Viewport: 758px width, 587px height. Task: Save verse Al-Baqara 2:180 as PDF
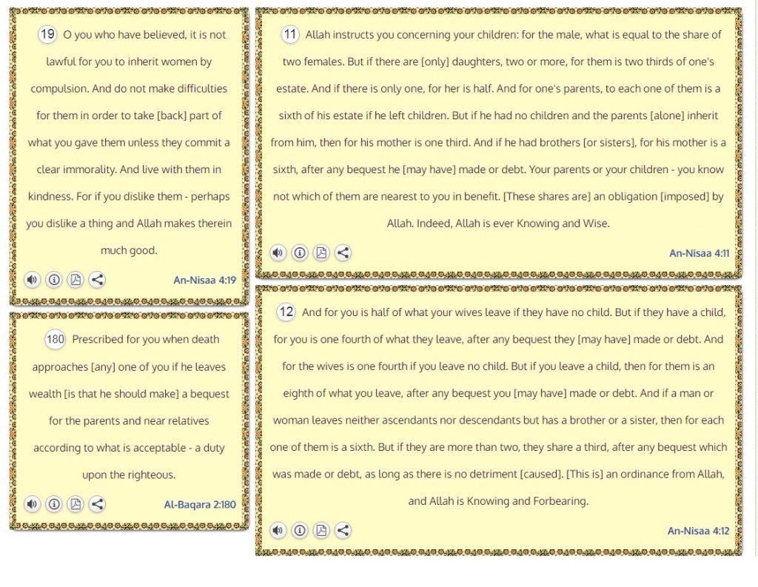coord(75,504)
